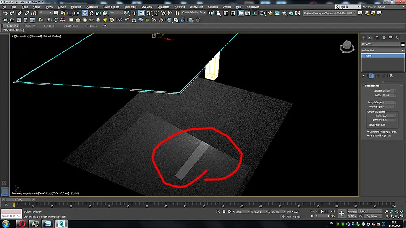The image size is (406, 228).
Task: Choose the Rectangular Selection Region tool
Action: (x=70, y=13)
